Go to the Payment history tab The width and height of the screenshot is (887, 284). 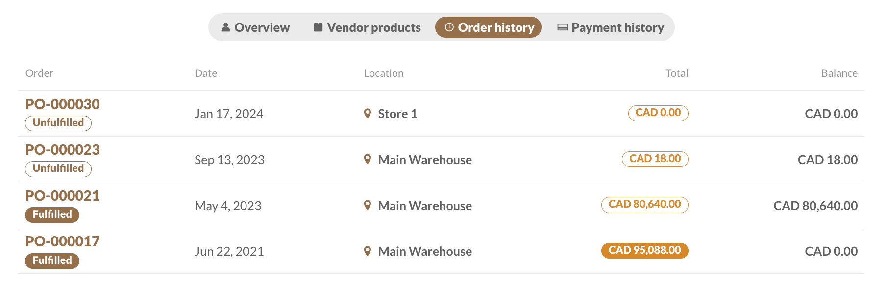(x=611, y=27)
